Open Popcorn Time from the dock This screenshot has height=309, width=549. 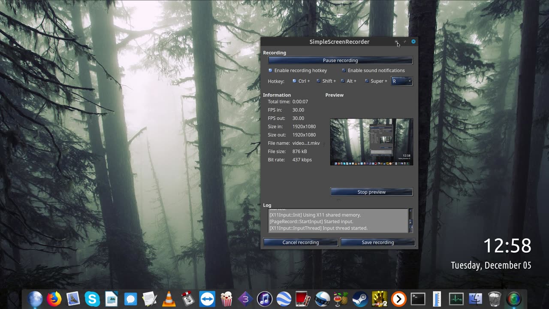coord(226,299)
